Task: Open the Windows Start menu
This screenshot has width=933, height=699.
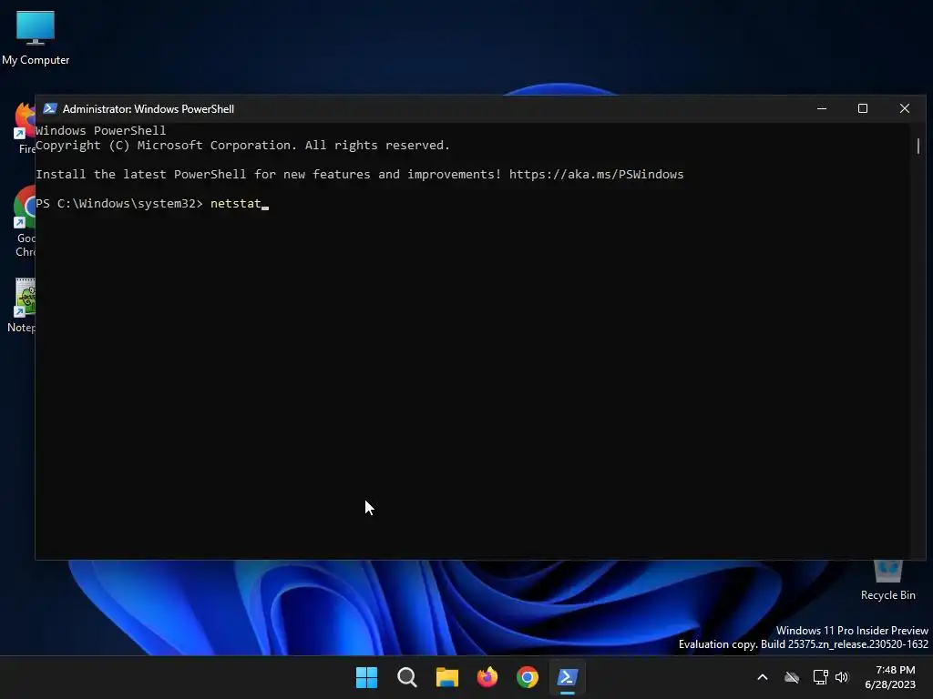Action: click(366, 677)
